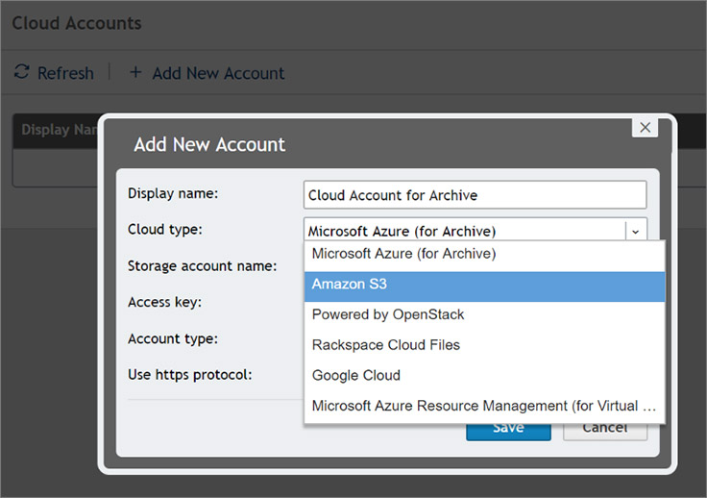Image resolution: width=707 pixels, height=498 pixels.
Task: Choose Amazon S3 from the list
Action: coord(485,285)
